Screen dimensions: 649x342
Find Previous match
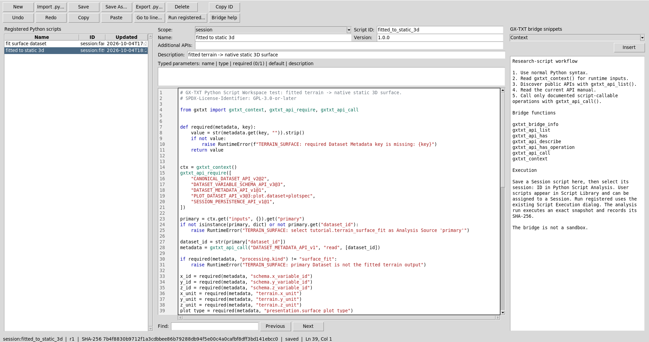[x=275, y=326]
